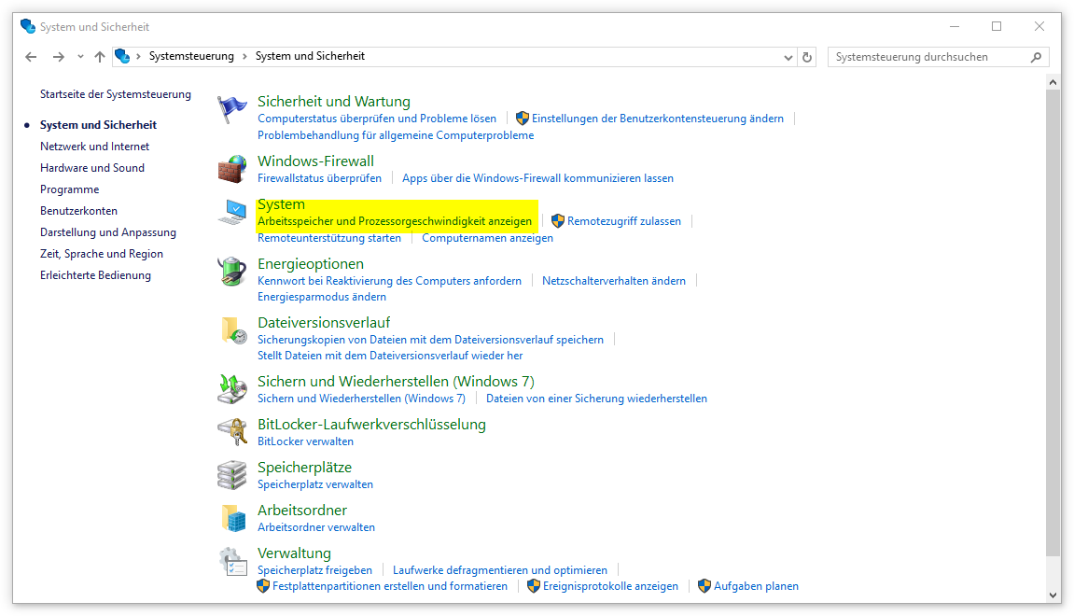This screenshot has height=616, width=1074.
Task: Expand the address bar history dropdown
Action: click(x=788, y=57)
